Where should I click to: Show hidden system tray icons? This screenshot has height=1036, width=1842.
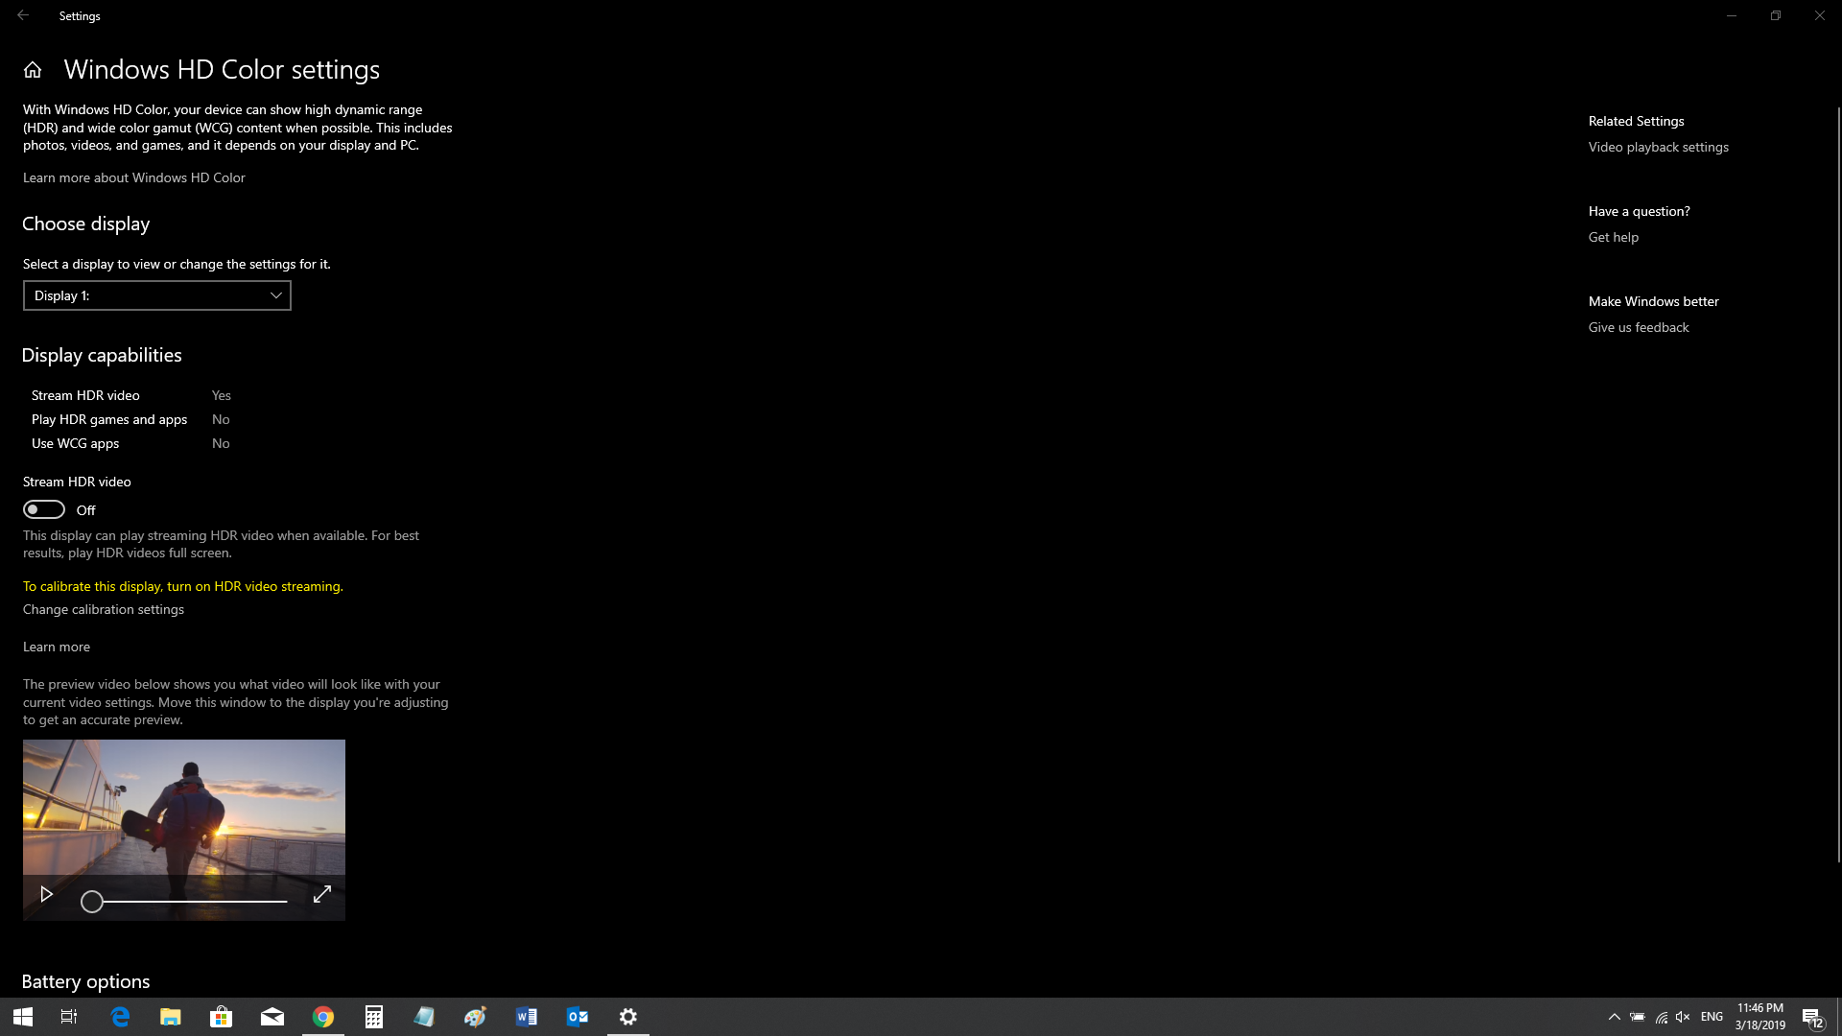coord(1614,1017)
